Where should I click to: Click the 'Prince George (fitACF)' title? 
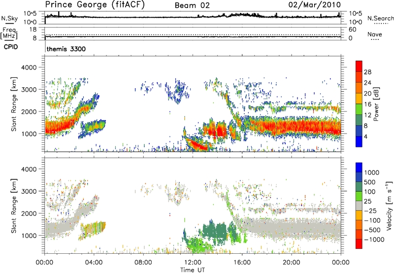(95, 5)
